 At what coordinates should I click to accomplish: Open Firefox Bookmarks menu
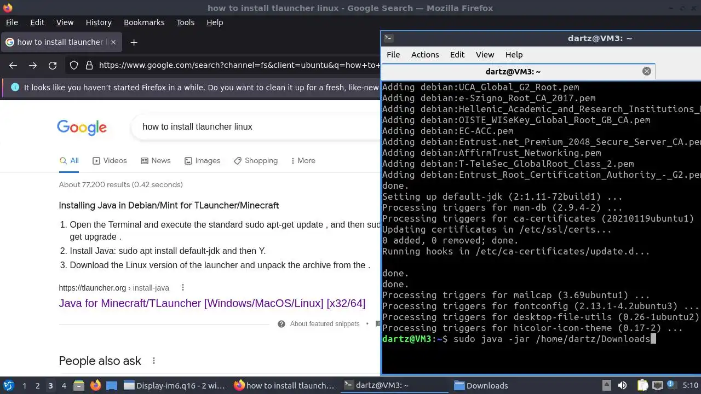click(144, 22)
